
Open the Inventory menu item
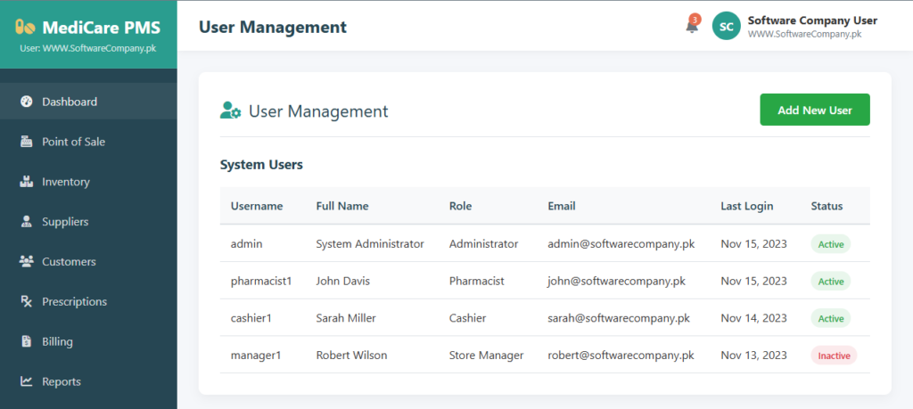click(x=66, y=182)
